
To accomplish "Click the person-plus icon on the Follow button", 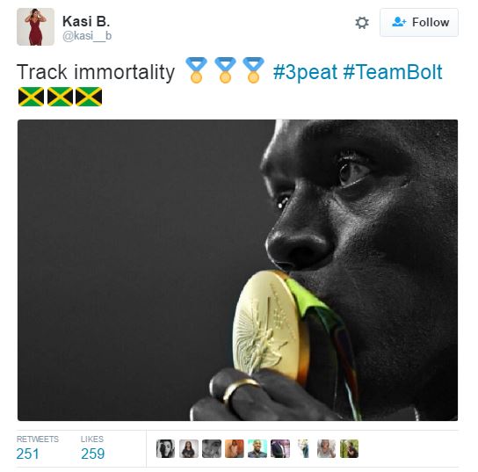I will click(399, 22).
